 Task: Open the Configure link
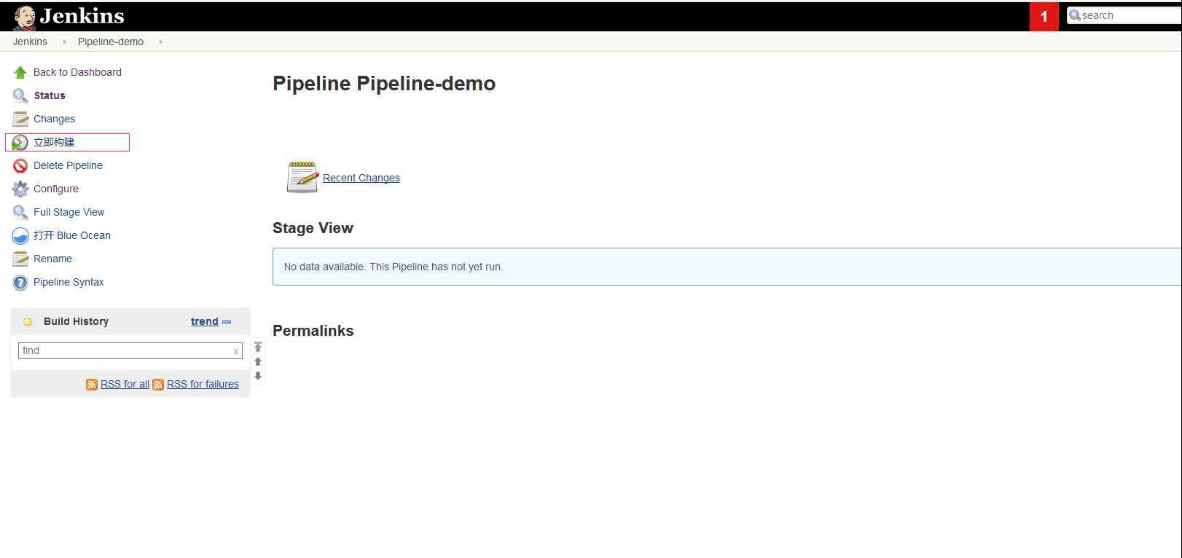(56, 189)
